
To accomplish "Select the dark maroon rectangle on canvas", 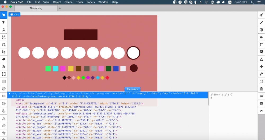I will click(81, 35).
